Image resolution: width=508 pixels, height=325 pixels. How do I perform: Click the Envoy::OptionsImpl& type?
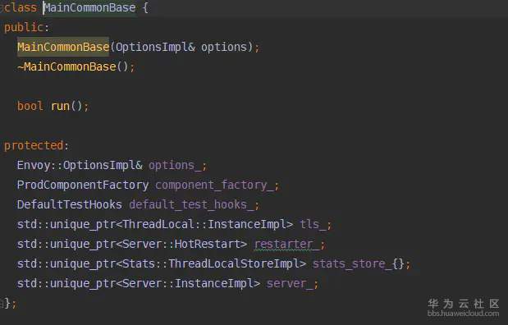(x=80, y=165)
